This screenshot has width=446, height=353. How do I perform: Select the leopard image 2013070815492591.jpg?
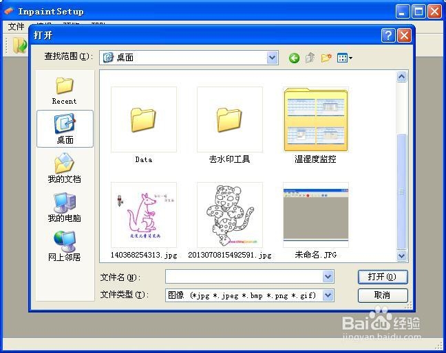(230, 215)
